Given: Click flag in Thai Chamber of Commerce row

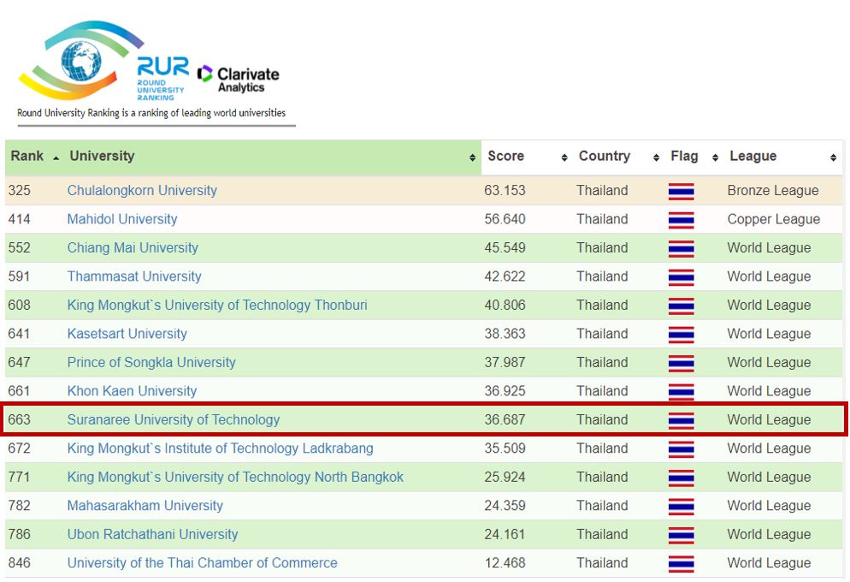Looking at the screenshot, I should click(681, 564).
